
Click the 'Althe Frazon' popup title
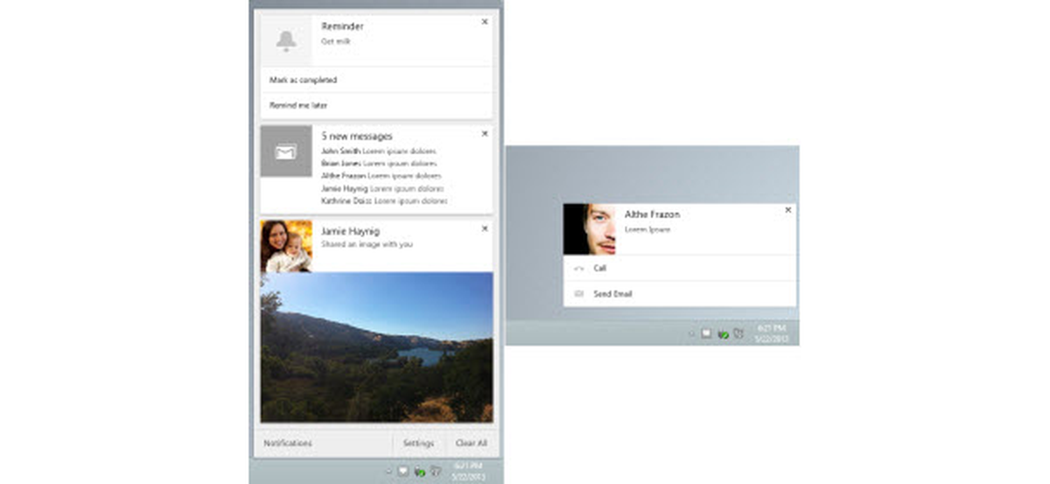coord(652,214)
